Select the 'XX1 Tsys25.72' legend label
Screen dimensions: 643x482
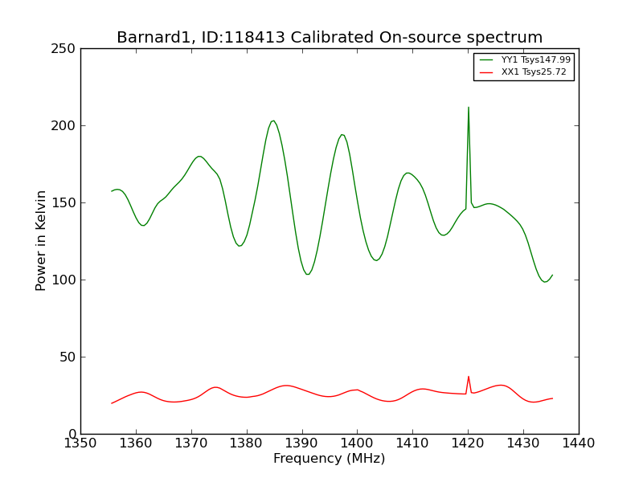[x=534, y=72]
